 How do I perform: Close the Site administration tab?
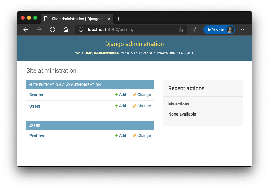[x=109, y=19]
